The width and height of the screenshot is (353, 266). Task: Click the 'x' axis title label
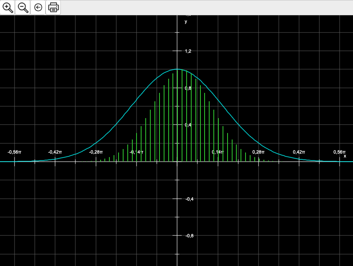pos(345,156)
